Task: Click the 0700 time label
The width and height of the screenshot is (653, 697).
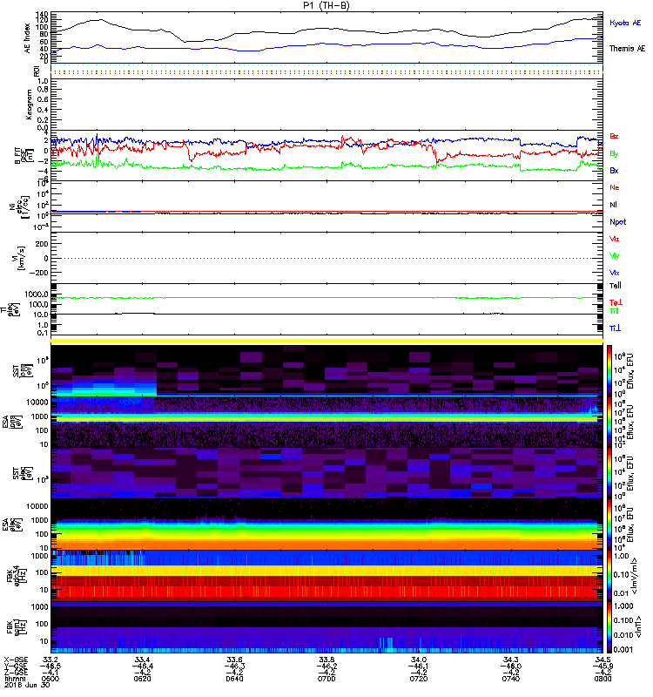Action: coord(326,679)
